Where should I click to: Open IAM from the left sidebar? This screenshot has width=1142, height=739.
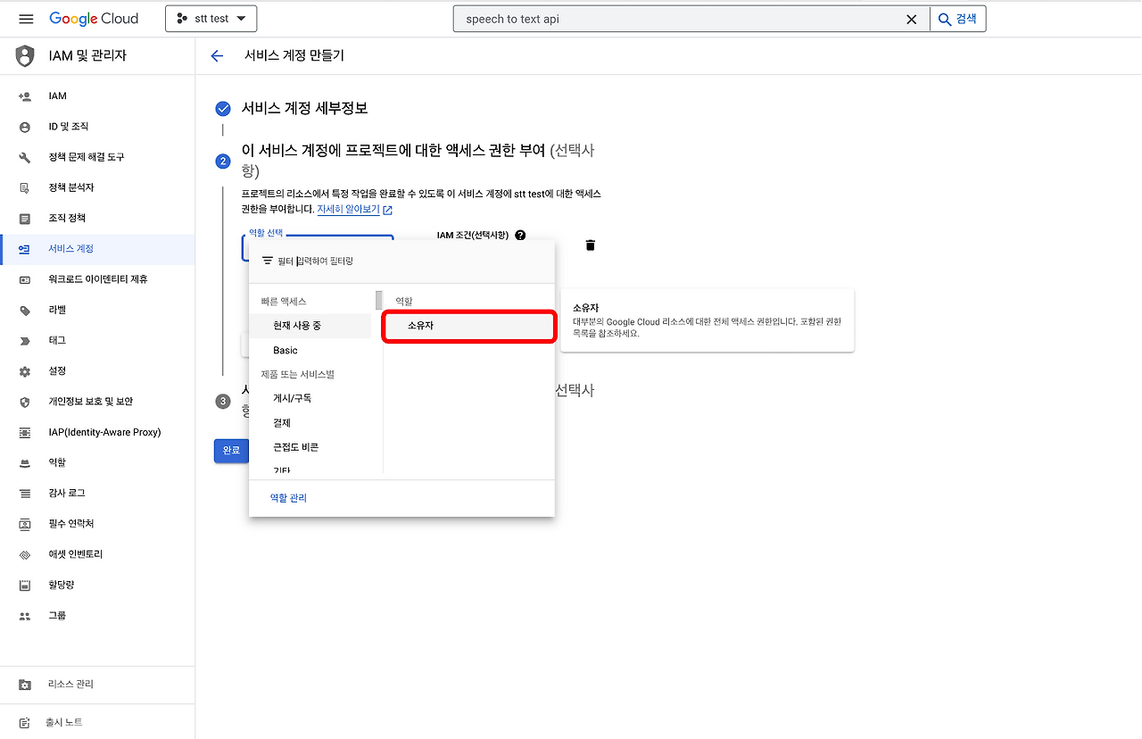(x=56, y=95)
